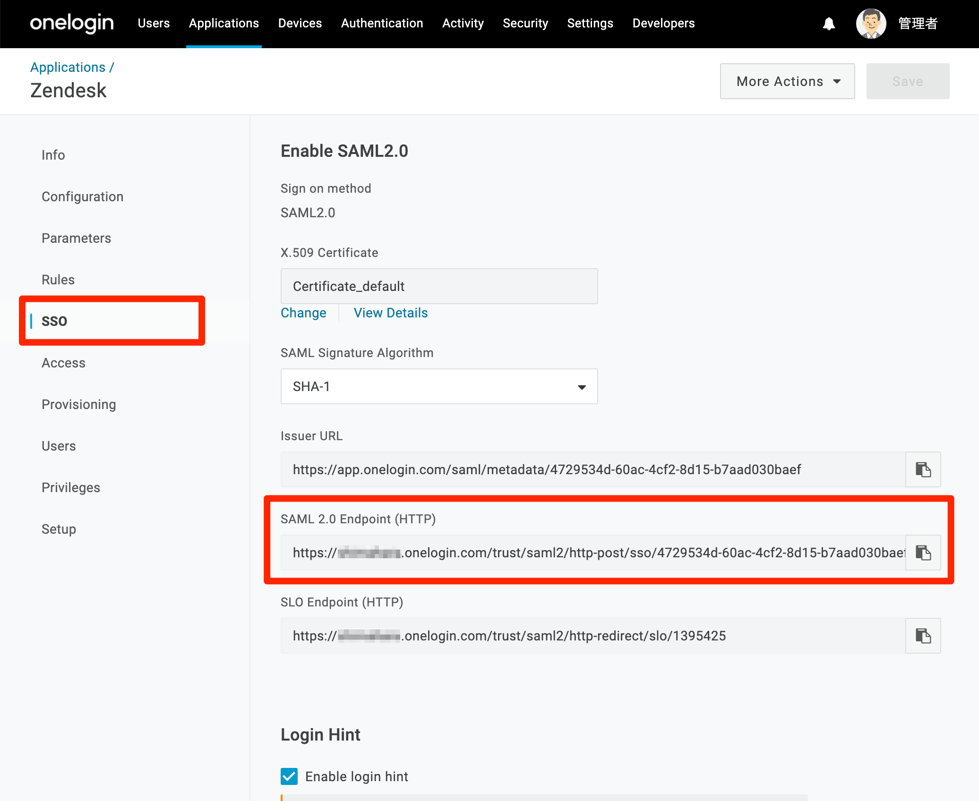Copy the SAML 2.0 Endpoint URL

coord(923,553)
